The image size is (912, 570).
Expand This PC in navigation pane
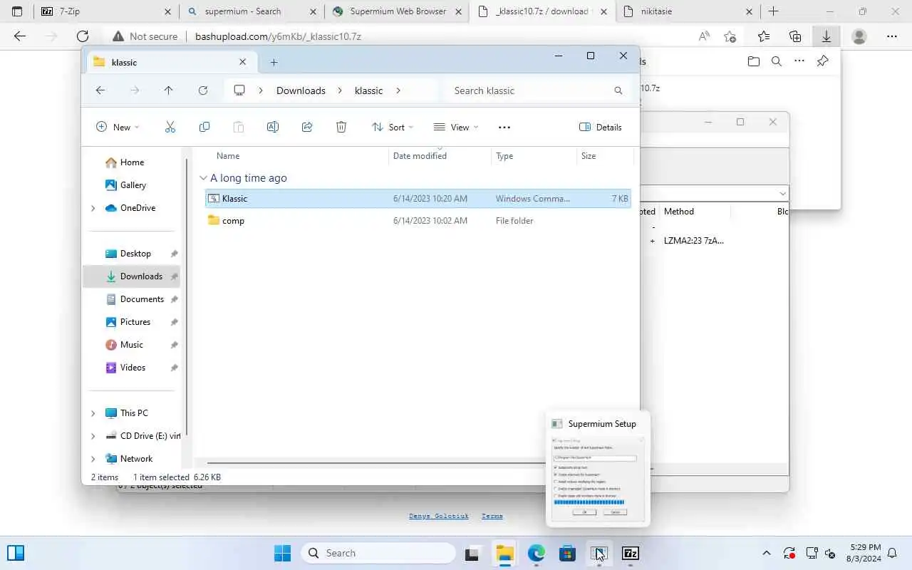(x=93, y=413)
